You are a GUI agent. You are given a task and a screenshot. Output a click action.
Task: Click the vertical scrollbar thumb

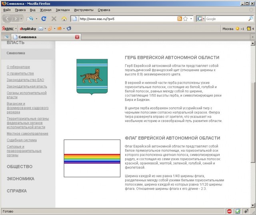[253, 123]
